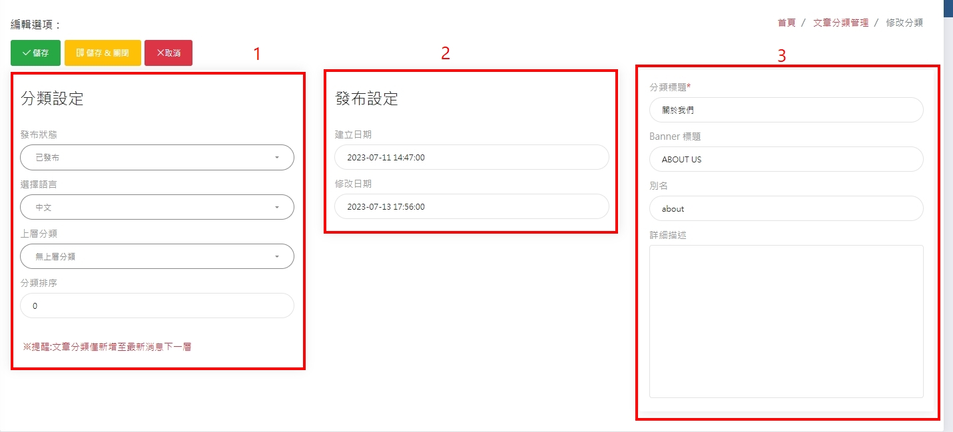Click the 分類排序 input field
The image size is (953, 432).
coord(157,306)
